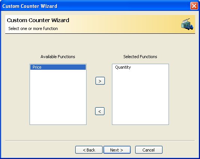Click the Selected Functions label
This screenshot has width=200, height=159.
click(140, 57)
